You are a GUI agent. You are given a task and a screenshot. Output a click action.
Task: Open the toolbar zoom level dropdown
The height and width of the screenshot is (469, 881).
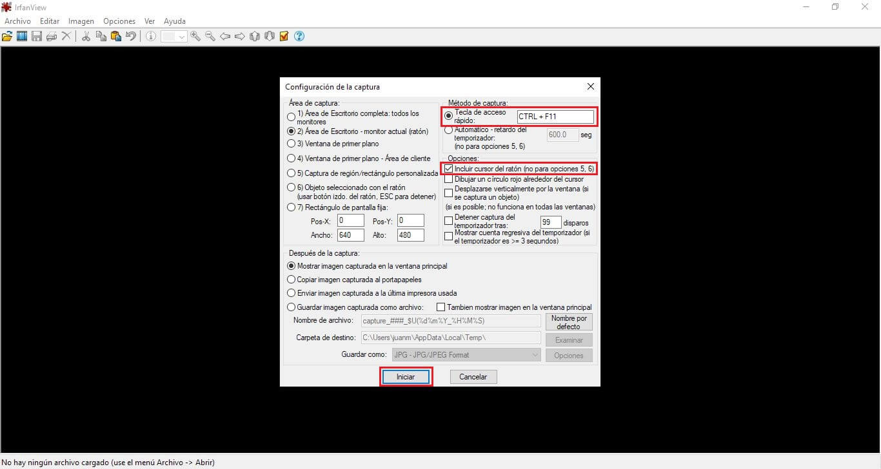[174, 37]
